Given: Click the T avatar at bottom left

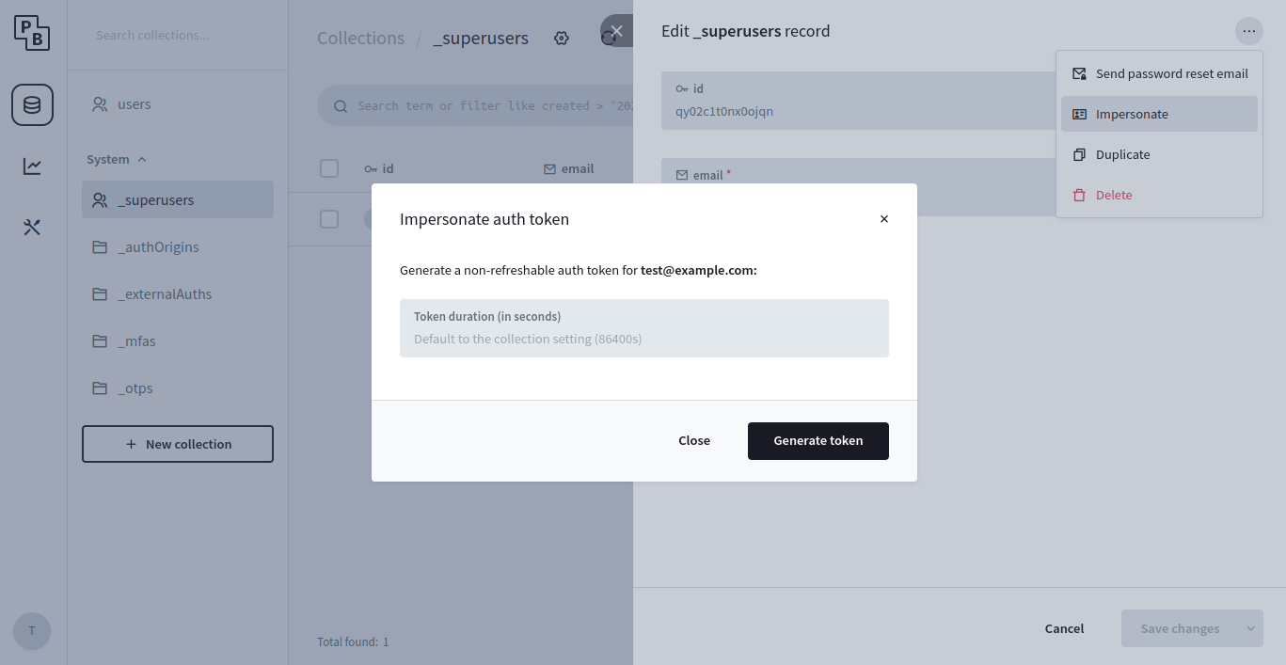Looking at the screenshot, I should [32, 631].
